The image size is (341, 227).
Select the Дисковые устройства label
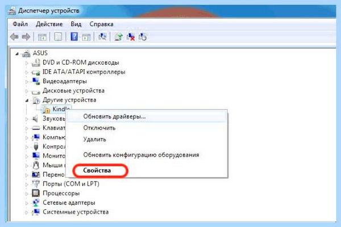click(73, 91)
